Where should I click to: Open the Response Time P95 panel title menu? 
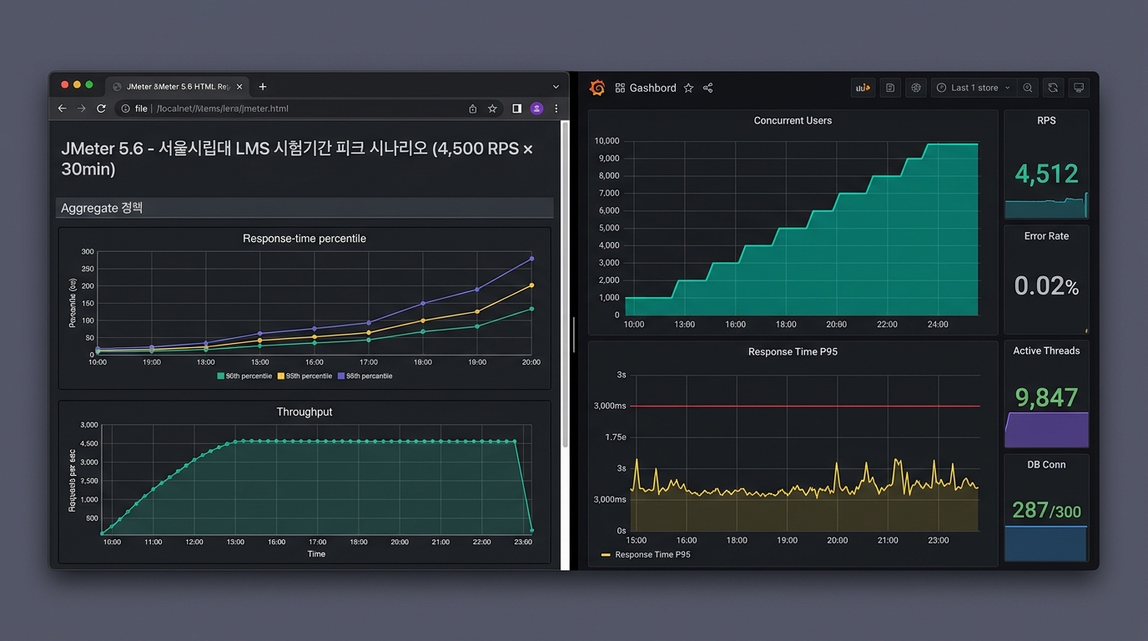click(793, 351)
